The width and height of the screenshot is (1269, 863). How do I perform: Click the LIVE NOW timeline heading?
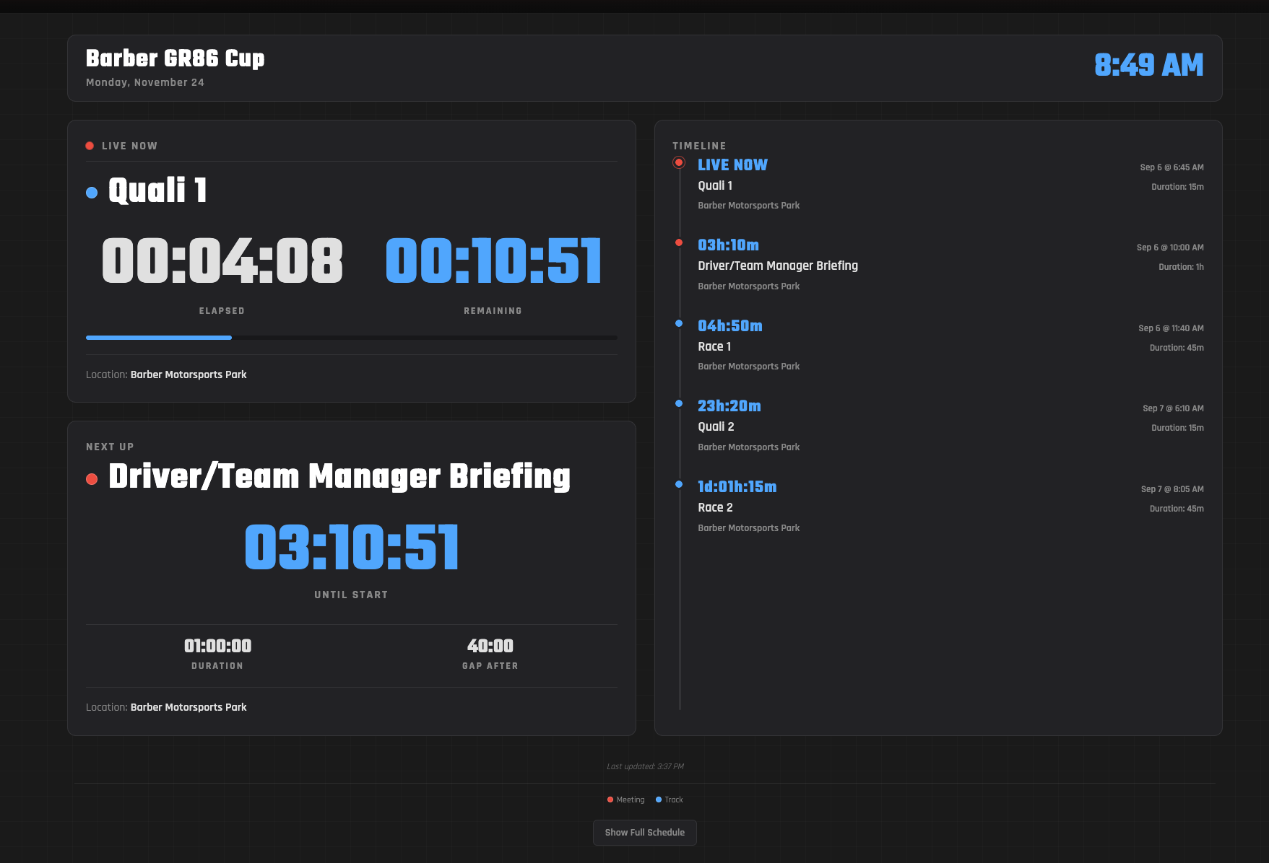[x=732, y=165]
